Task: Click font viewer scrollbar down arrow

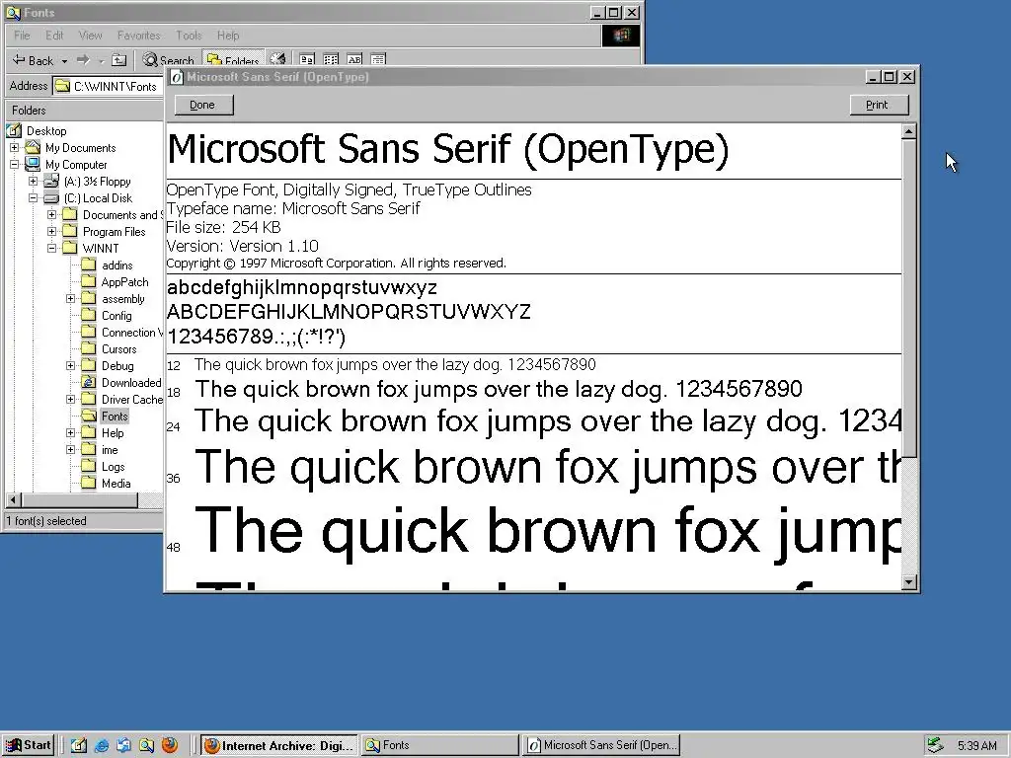Action: click(908, 582)
